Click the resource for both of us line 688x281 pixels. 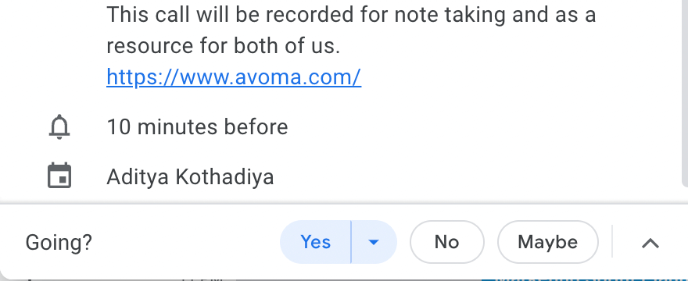224,45
